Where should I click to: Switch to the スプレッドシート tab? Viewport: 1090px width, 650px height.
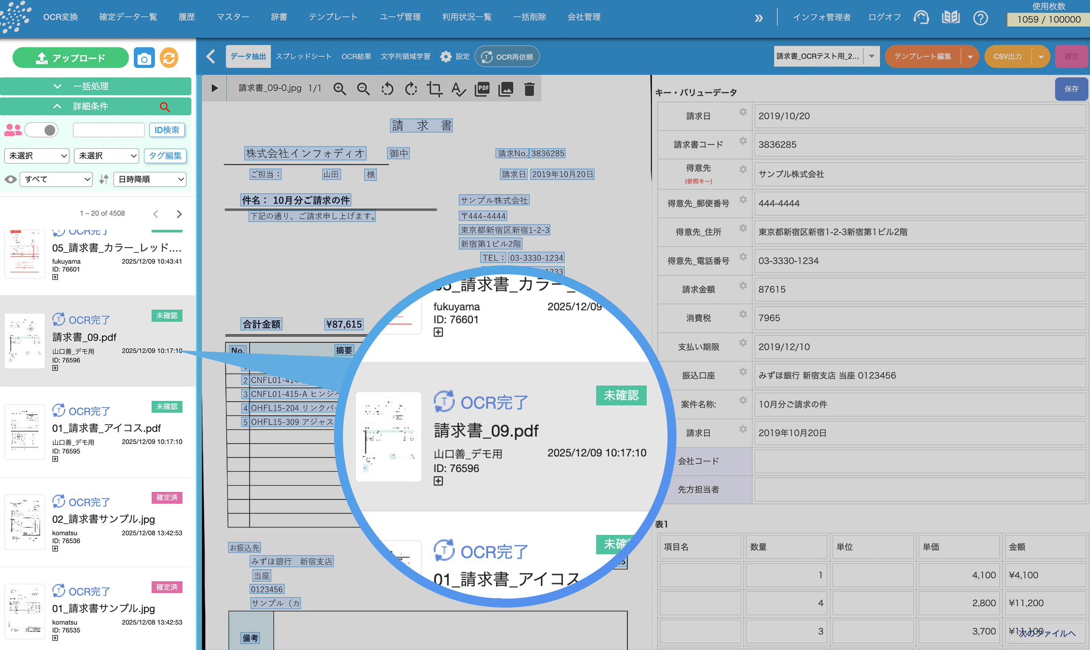303,56
